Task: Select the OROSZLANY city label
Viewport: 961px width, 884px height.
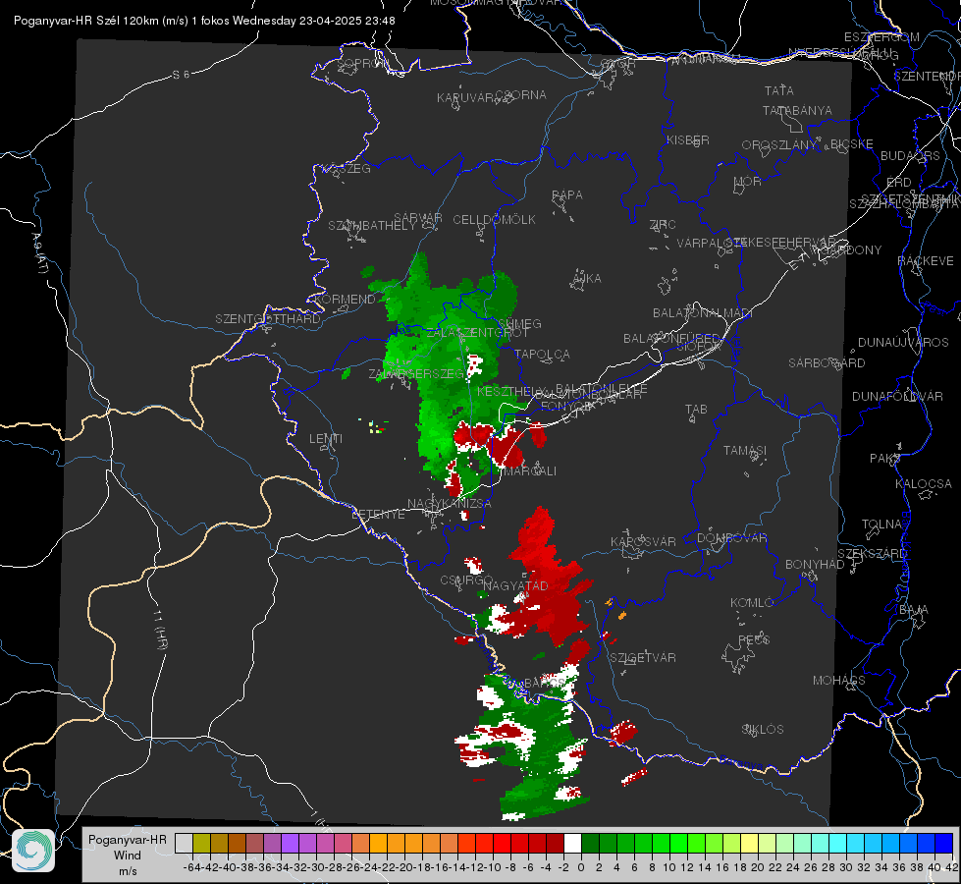Action: click(779, 145)
